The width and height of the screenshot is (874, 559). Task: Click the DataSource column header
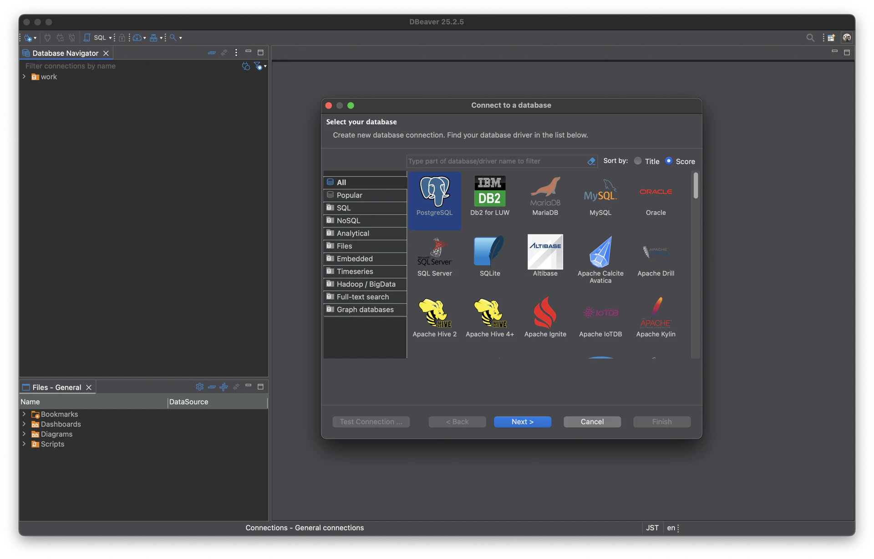[218, 402]
